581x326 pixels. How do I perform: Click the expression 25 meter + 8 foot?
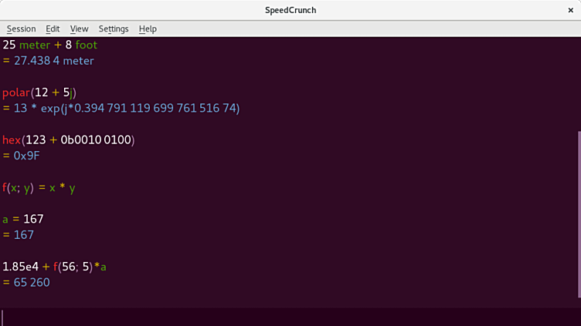[49, 45]
